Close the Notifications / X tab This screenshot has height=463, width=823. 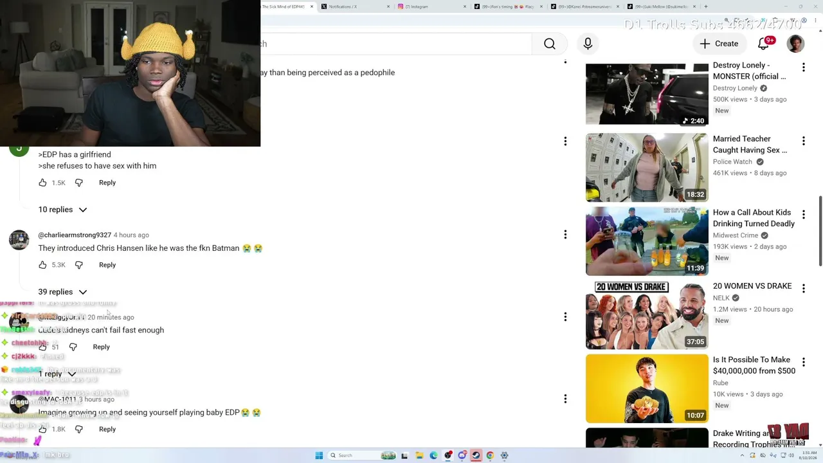point(388,6)
